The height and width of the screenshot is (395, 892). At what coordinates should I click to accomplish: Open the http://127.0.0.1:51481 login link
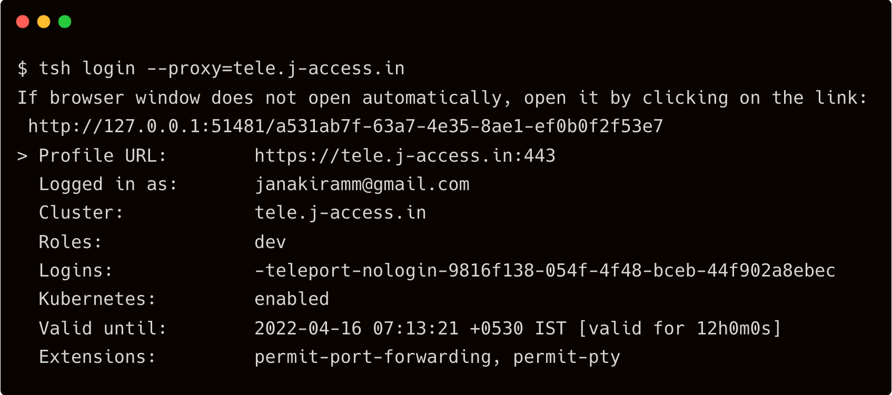(x=345, y=126)
